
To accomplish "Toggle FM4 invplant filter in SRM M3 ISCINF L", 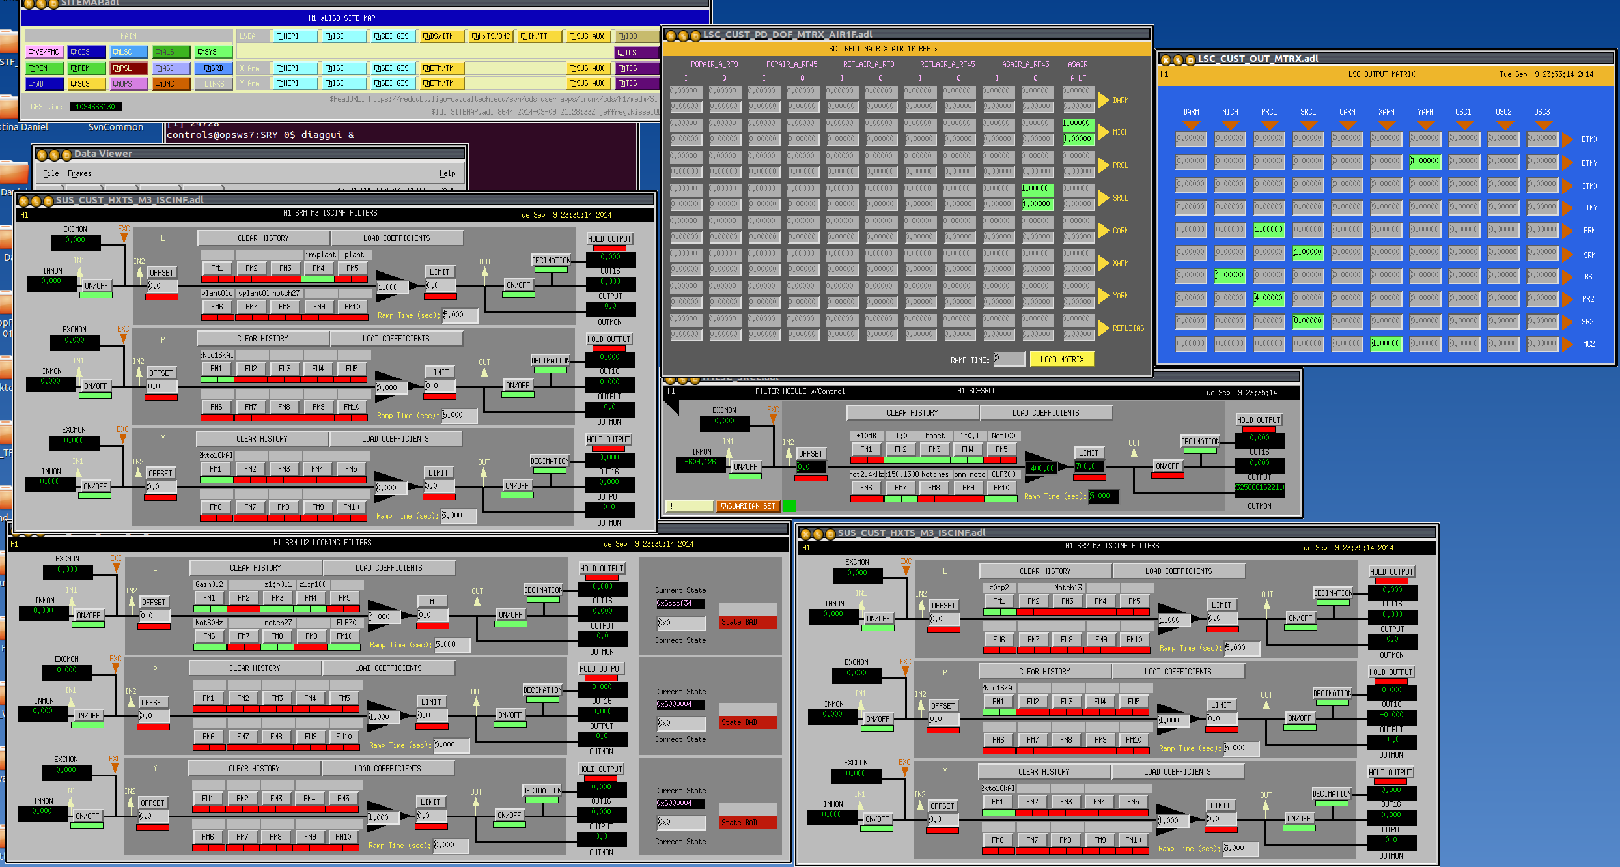I will coord(318,268).
